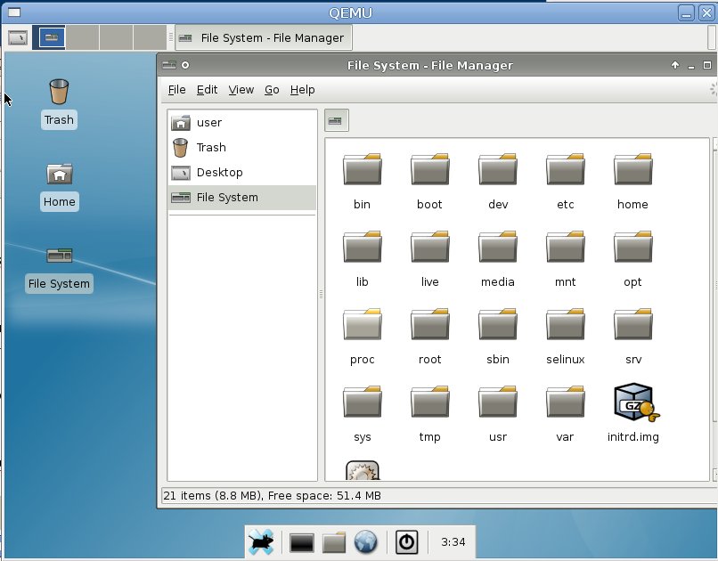Open the Xfce mouse applications menu
This screenshot has width=718, height=561.
[x=262, y=542]
